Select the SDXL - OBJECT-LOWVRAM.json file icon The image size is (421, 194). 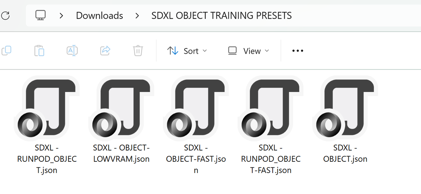click(x=121, y=108)
